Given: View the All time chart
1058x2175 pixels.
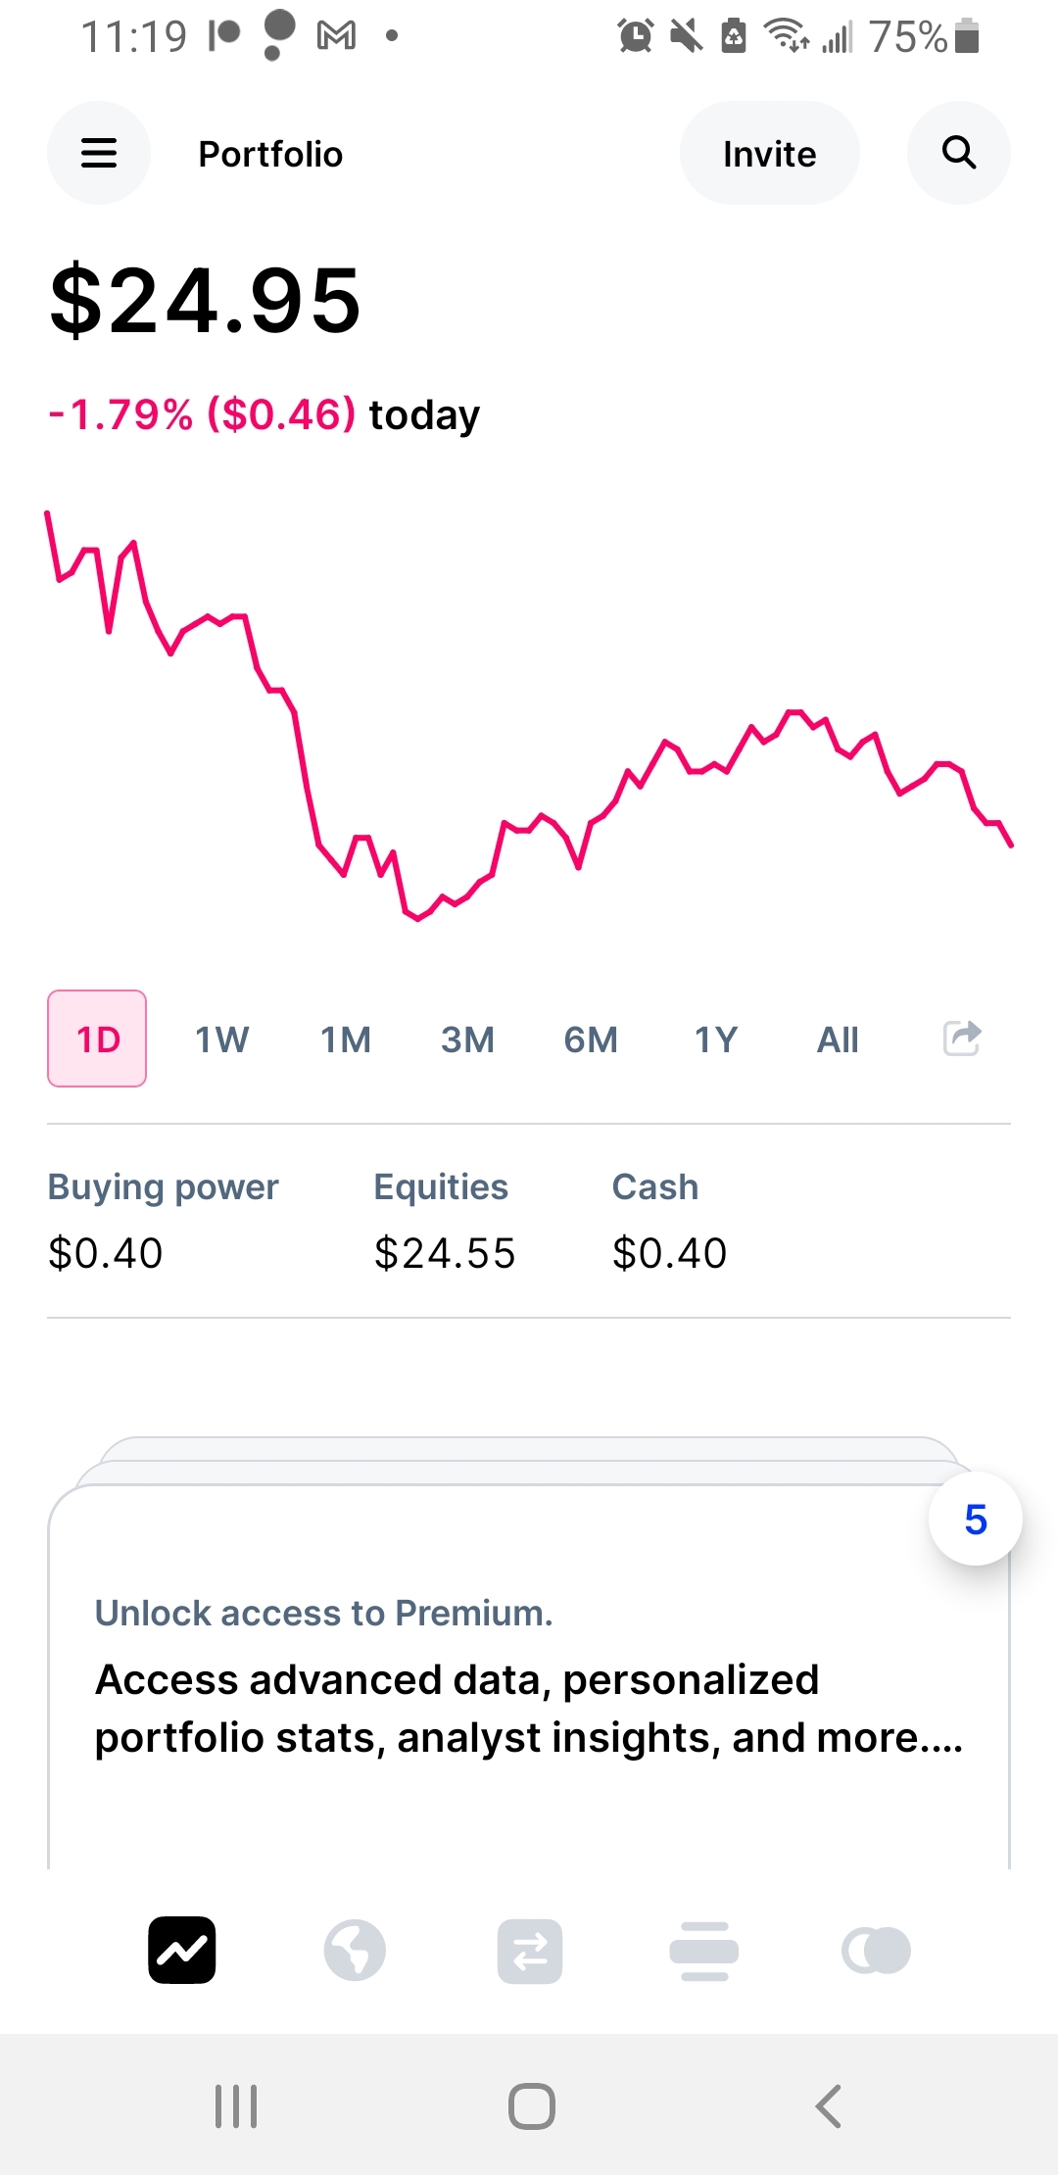Looking at the screenshot, I should point(838,1039).
